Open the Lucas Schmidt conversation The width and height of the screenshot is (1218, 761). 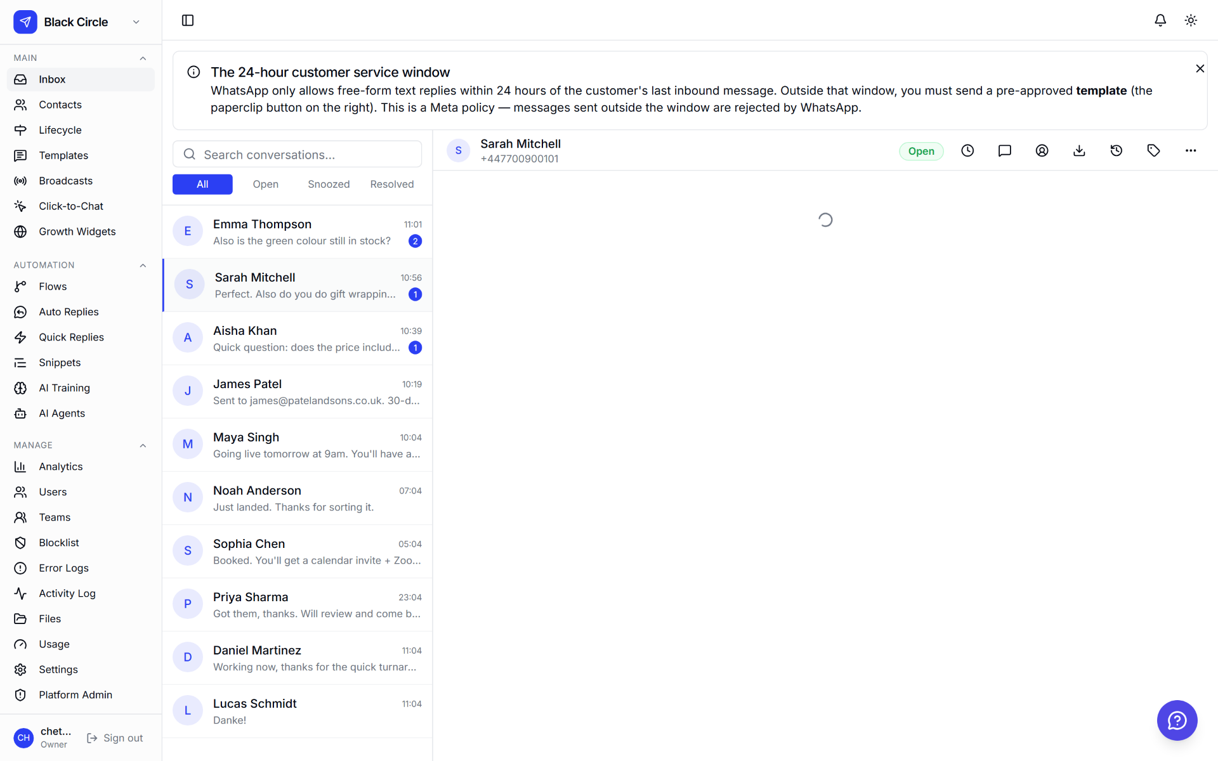pos(297,711)
